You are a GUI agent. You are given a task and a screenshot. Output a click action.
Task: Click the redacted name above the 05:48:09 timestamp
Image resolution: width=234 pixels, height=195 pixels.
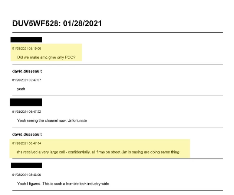coord(26,165)
